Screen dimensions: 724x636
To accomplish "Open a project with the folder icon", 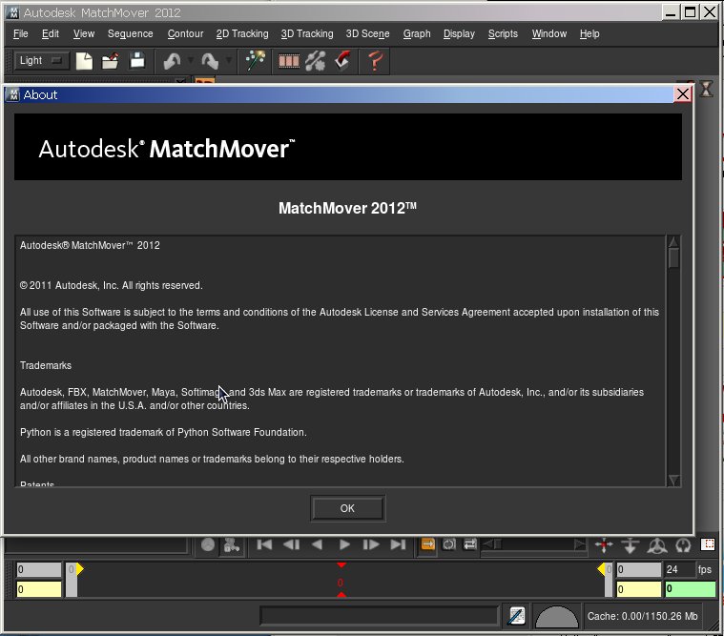I will tap(111, 61).
